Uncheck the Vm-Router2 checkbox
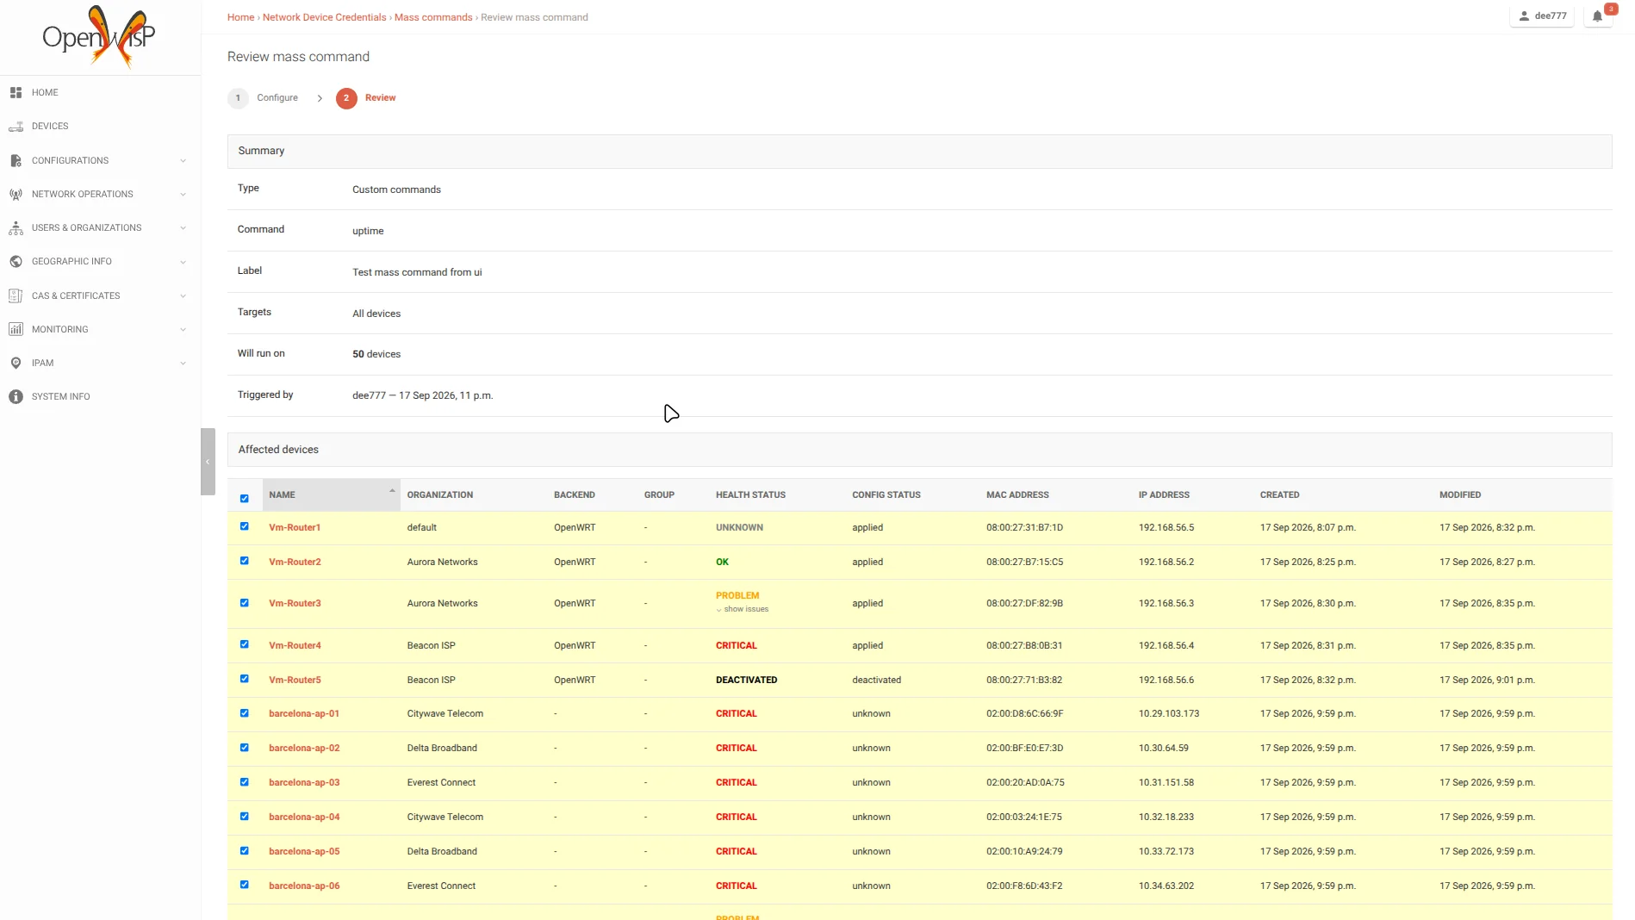Screen dimensions: 1635x920 pos(245,561)
